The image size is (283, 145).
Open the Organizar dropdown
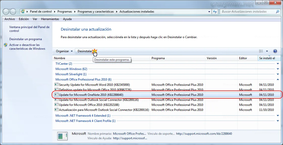click(64, 51)
